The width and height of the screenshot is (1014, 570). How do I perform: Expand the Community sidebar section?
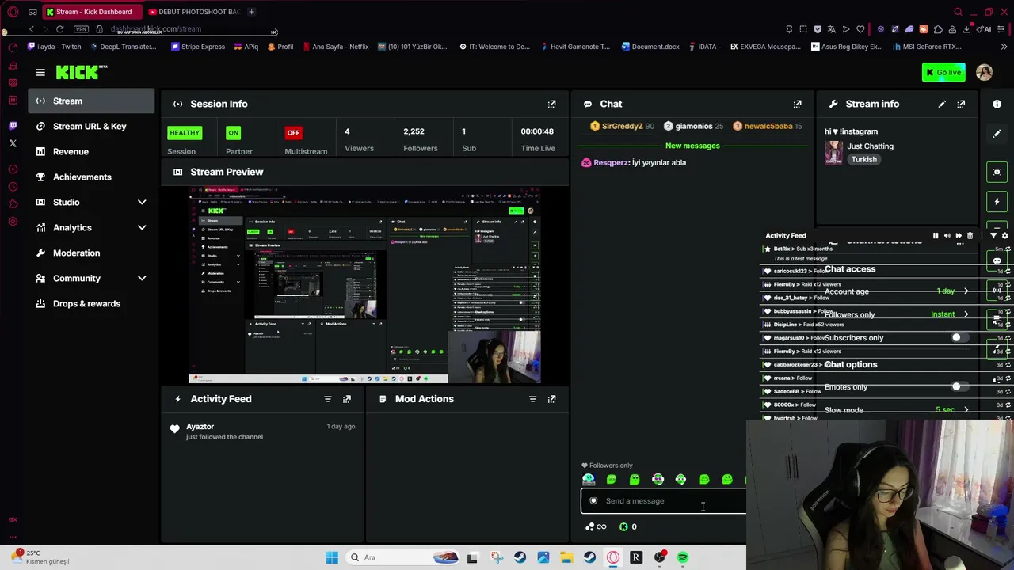[142, 279]
